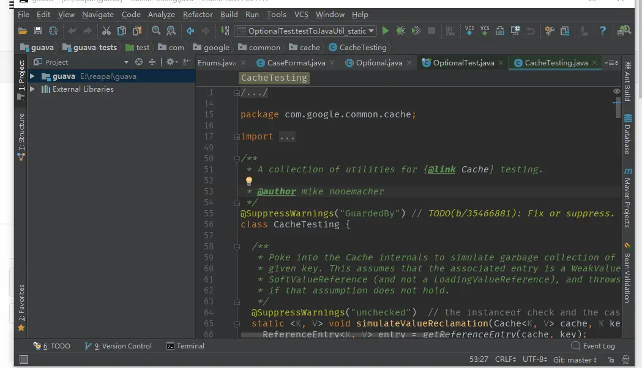Toggle the 2: Favorites tool window
This screenshot has height=368, width=642.
pyautogui.click(x=21, y=307)
